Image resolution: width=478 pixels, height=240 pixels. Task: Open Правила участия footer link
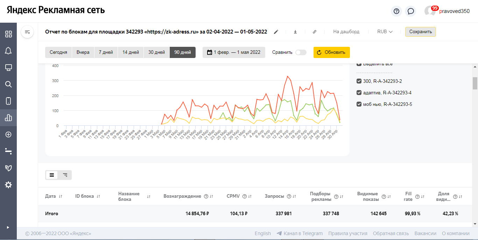[348, 233]
